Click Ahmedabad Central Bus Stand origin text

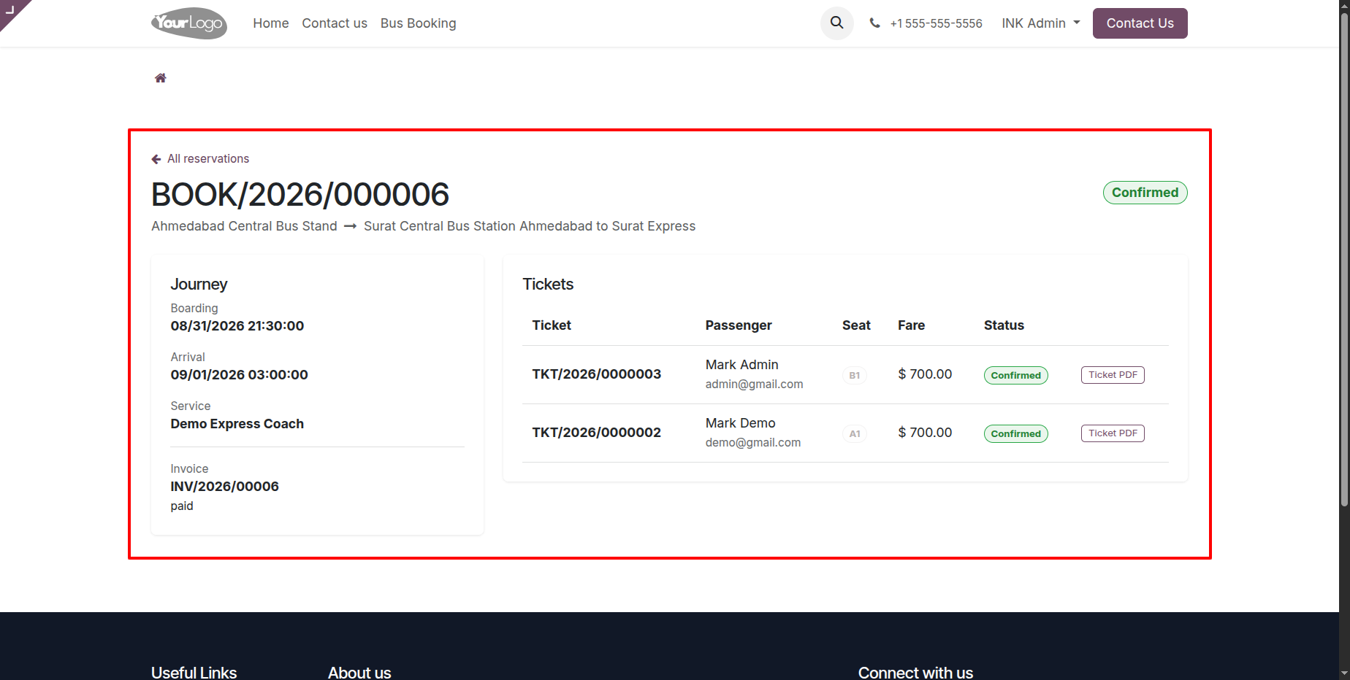click(x=244, y=226)
